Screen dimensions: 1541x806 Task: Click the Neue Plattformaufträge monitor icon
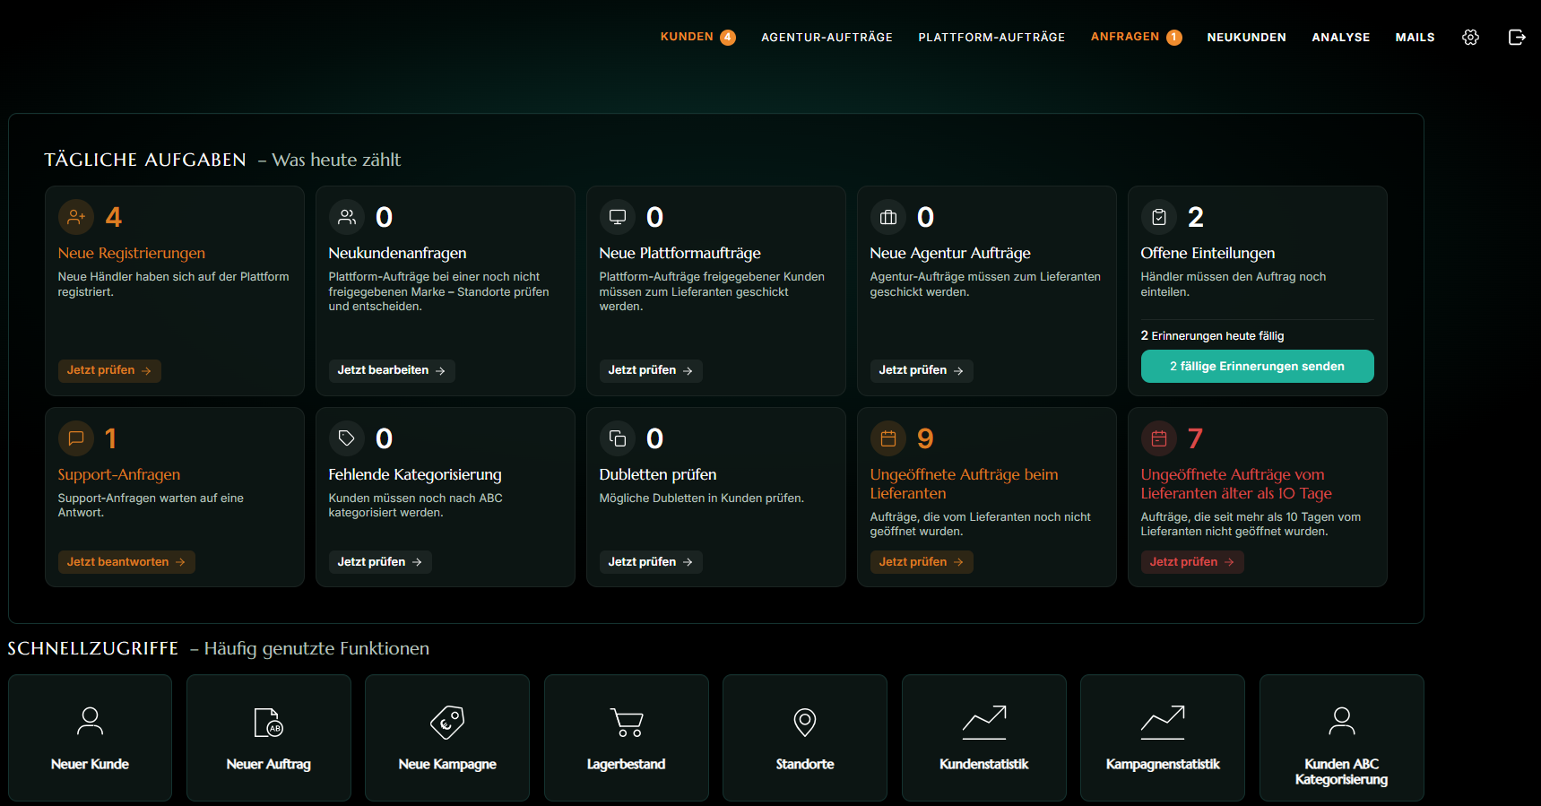pyautogui.click(x=618, y=217)
